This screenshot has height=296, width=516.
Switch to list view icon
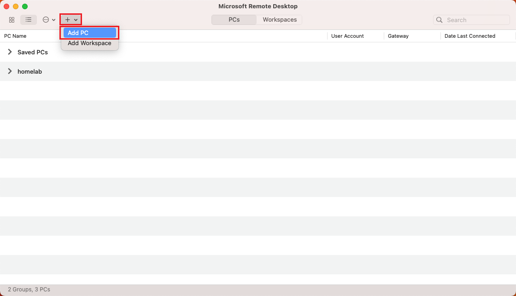pos(29,20)
